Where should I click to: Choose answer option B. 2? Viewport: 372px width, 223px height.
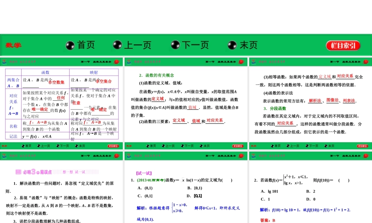click(x=311, y=191)
